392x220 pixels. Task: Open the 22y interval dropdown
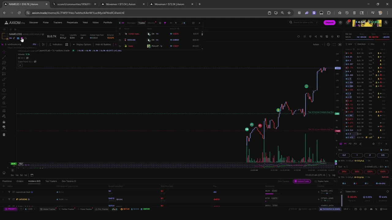point(35,45)
